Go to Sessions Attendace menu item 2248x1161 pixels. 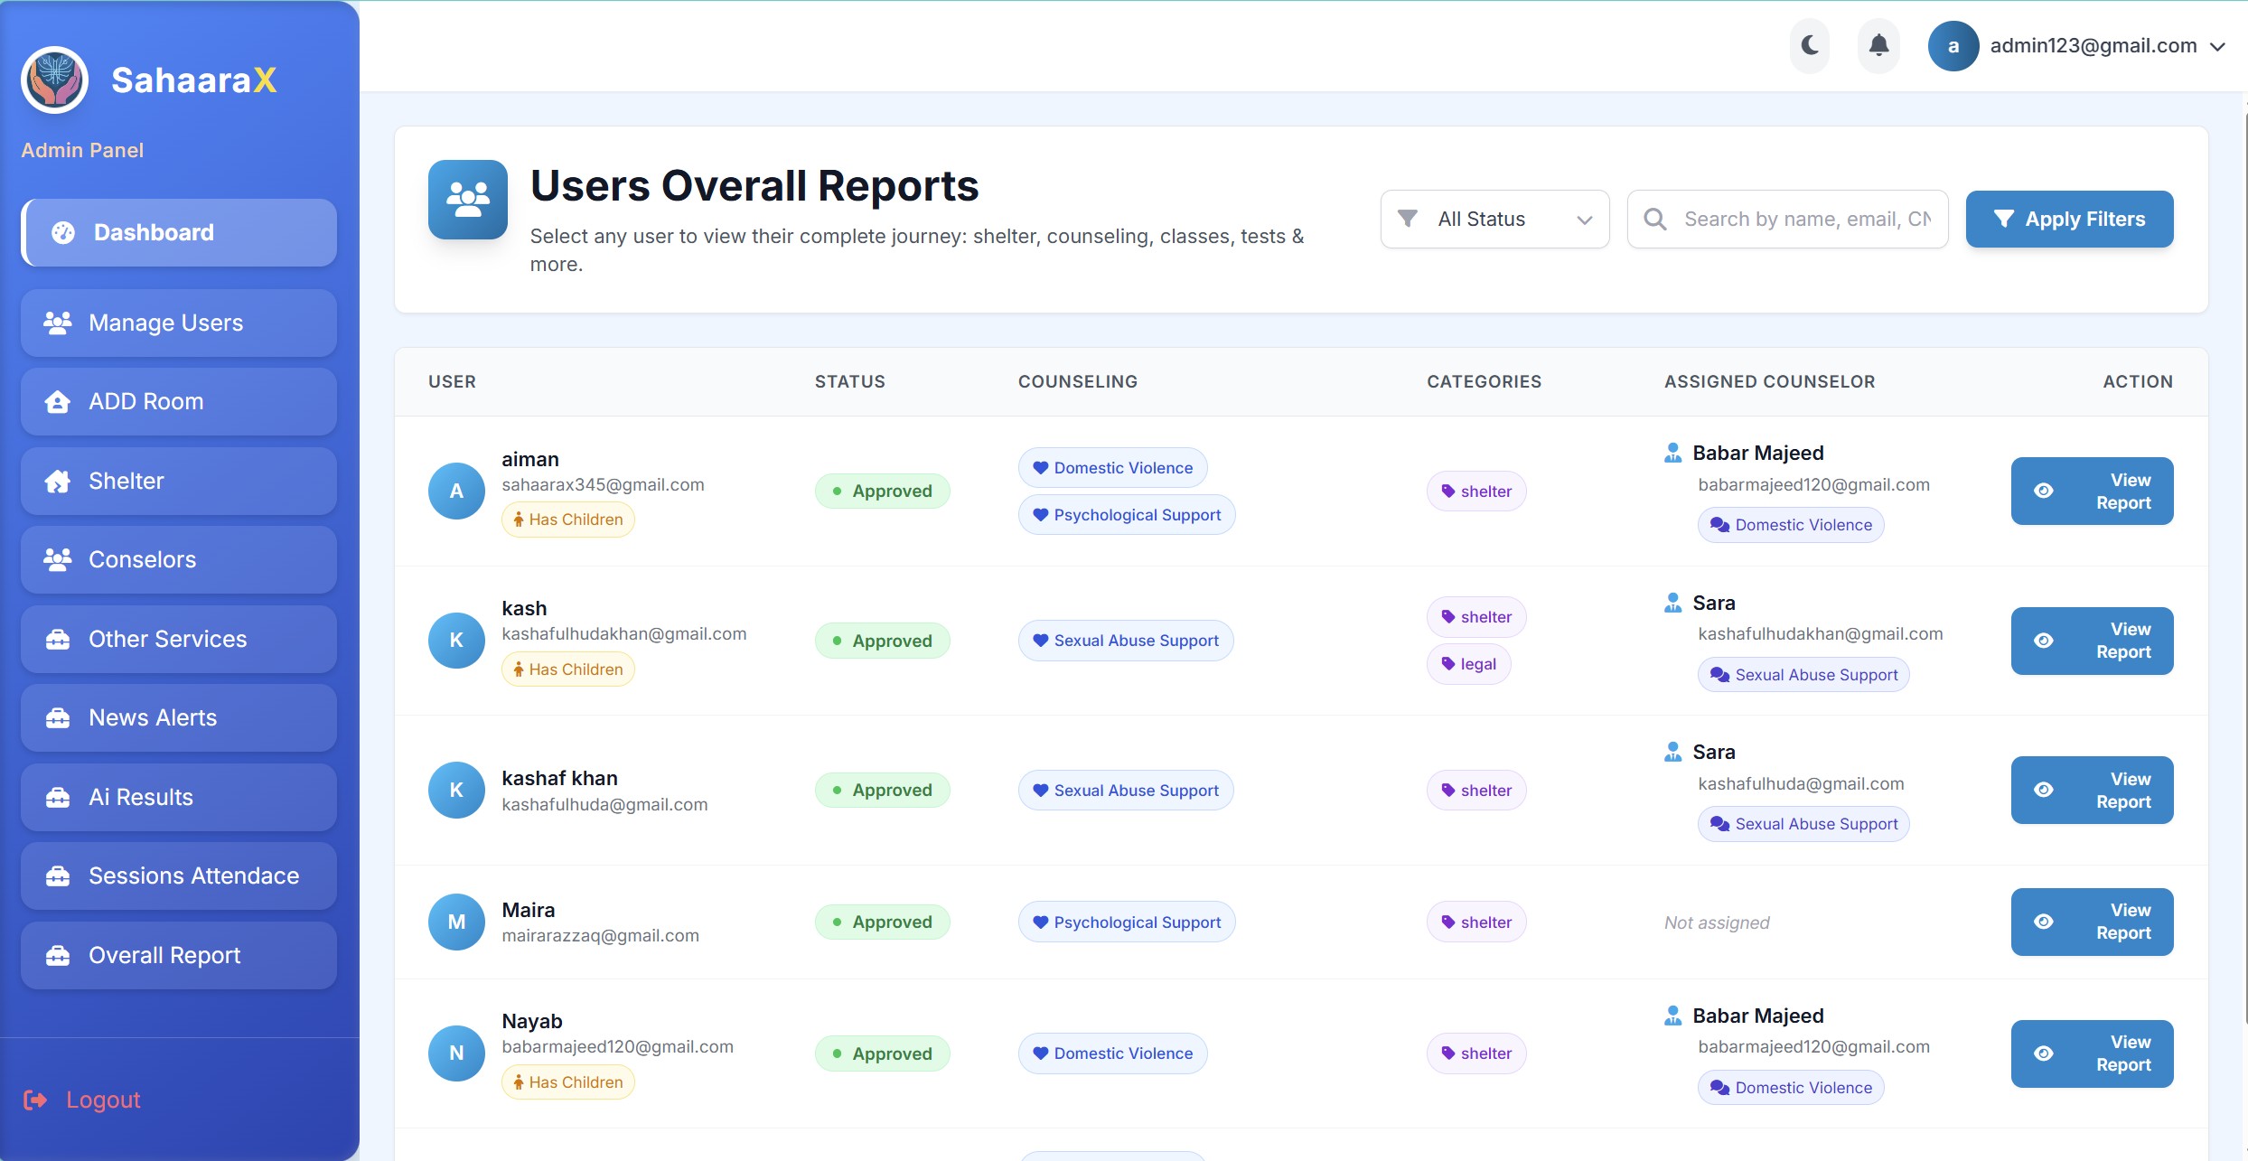179,876
